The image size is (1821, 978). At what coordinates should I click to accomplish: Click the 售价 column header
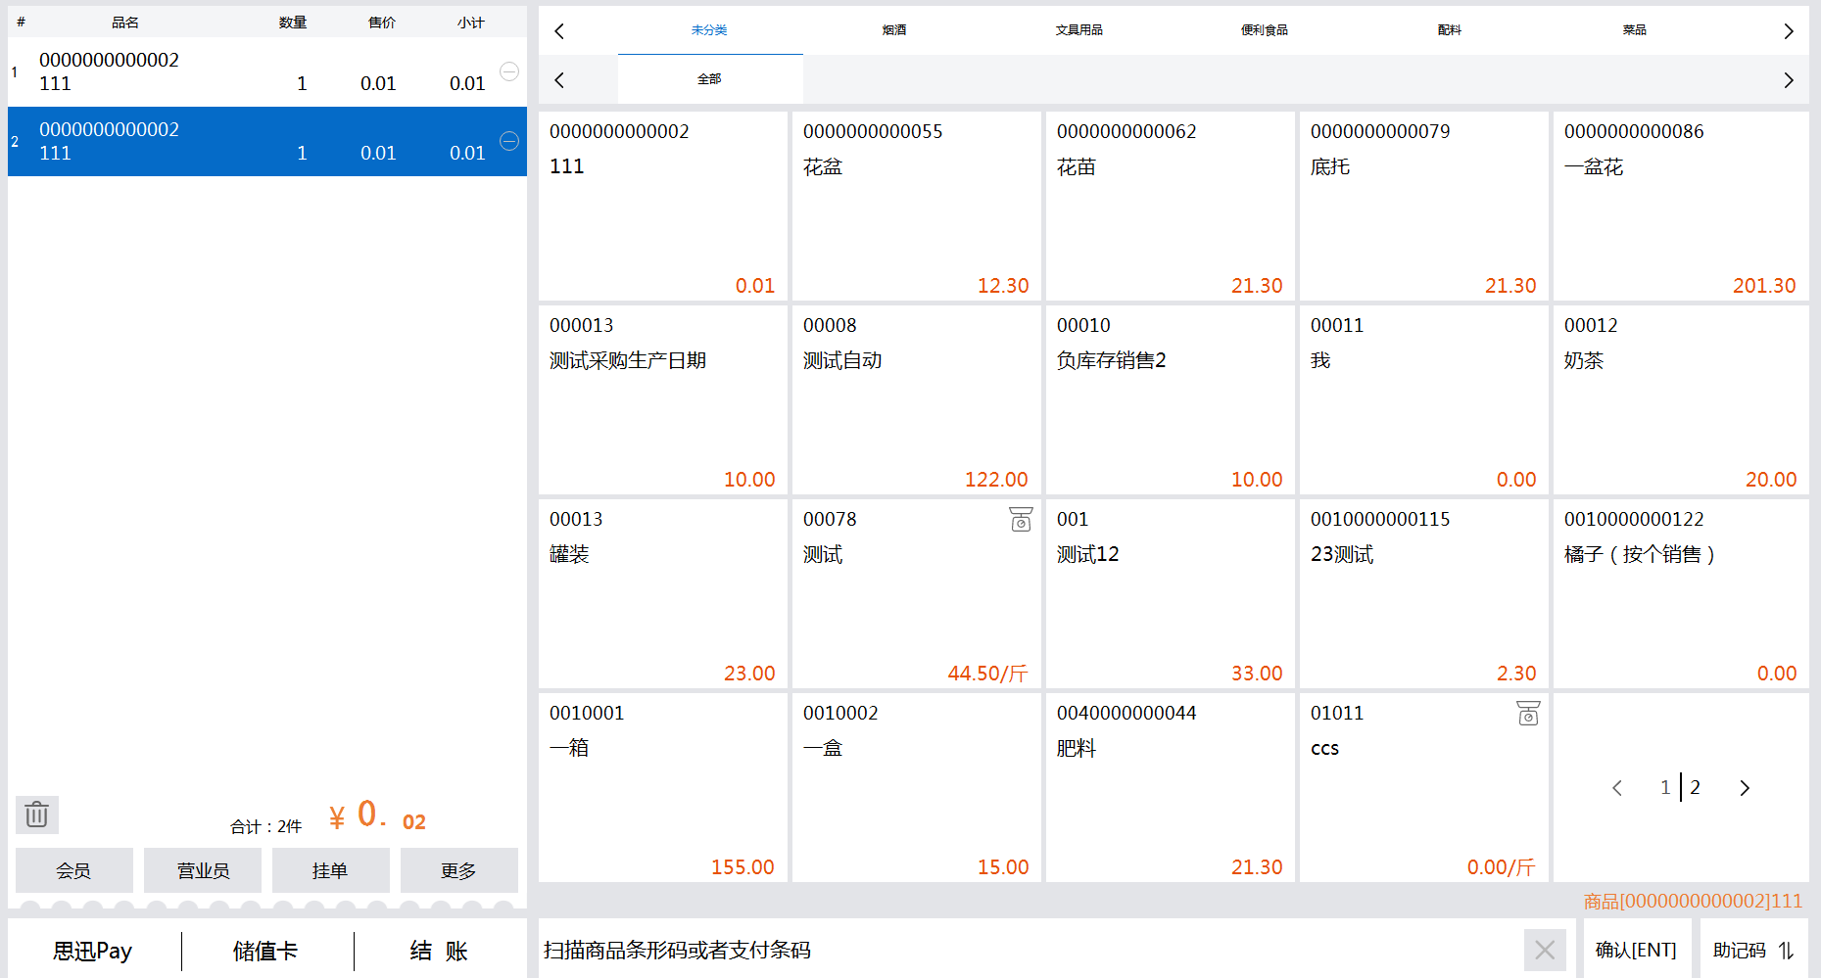coord(382,22)
